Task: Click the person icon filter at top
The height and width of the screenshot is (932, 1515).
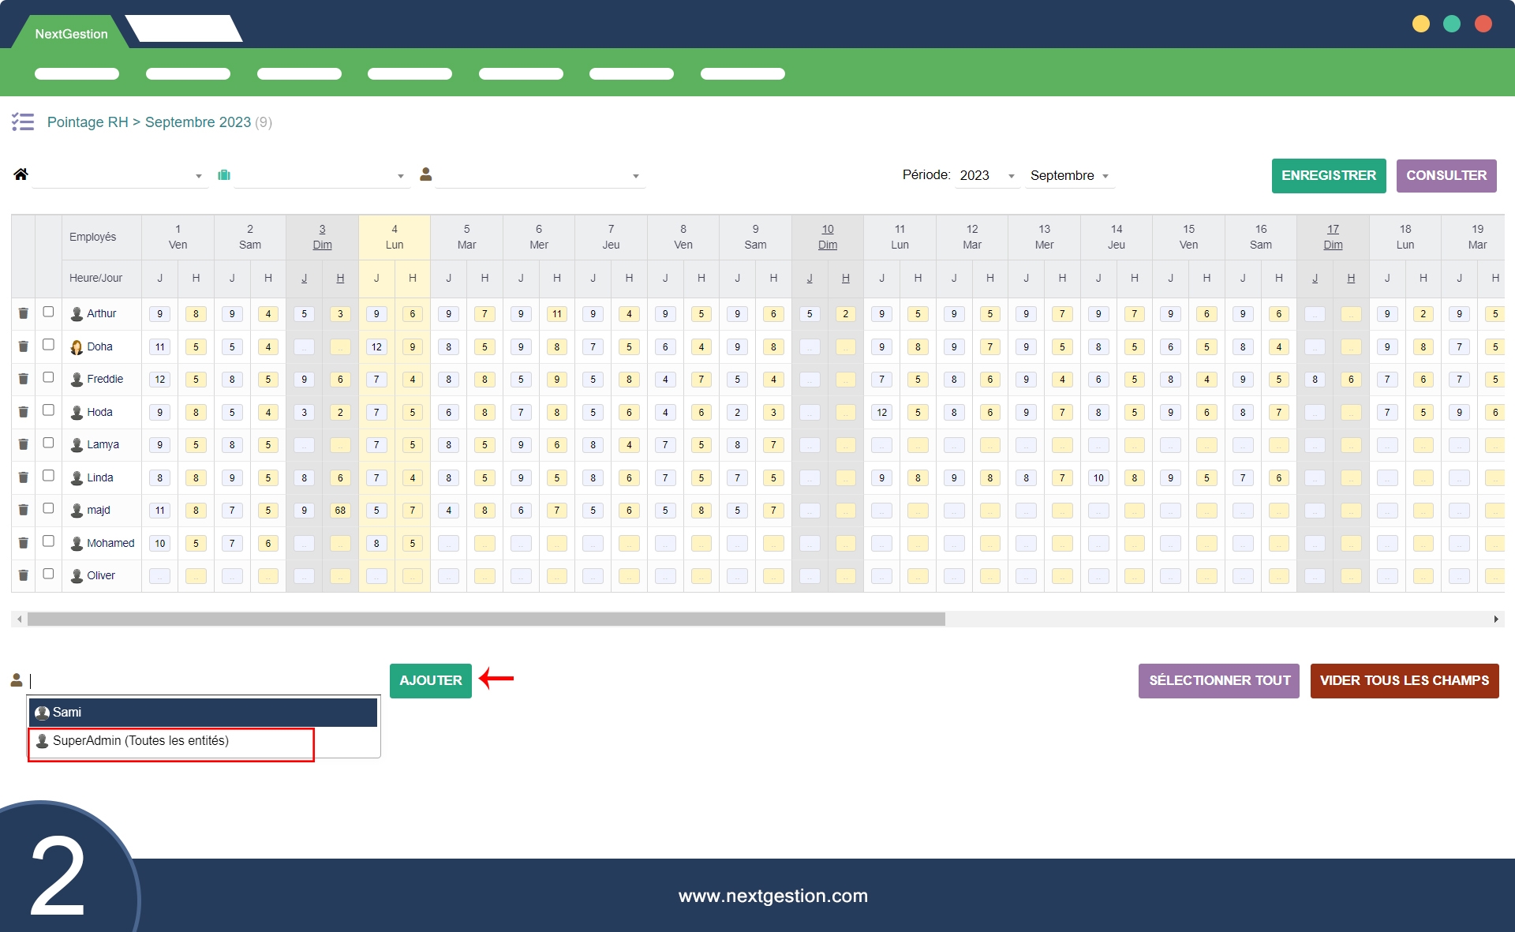Action: [426, 174]
